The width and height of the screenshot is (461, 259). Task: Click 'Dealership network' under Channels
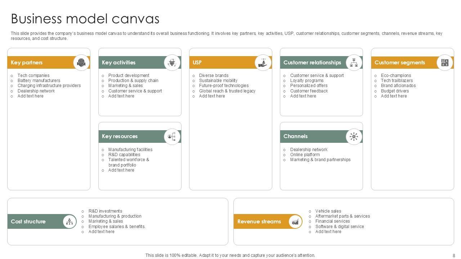pos(309,150)
